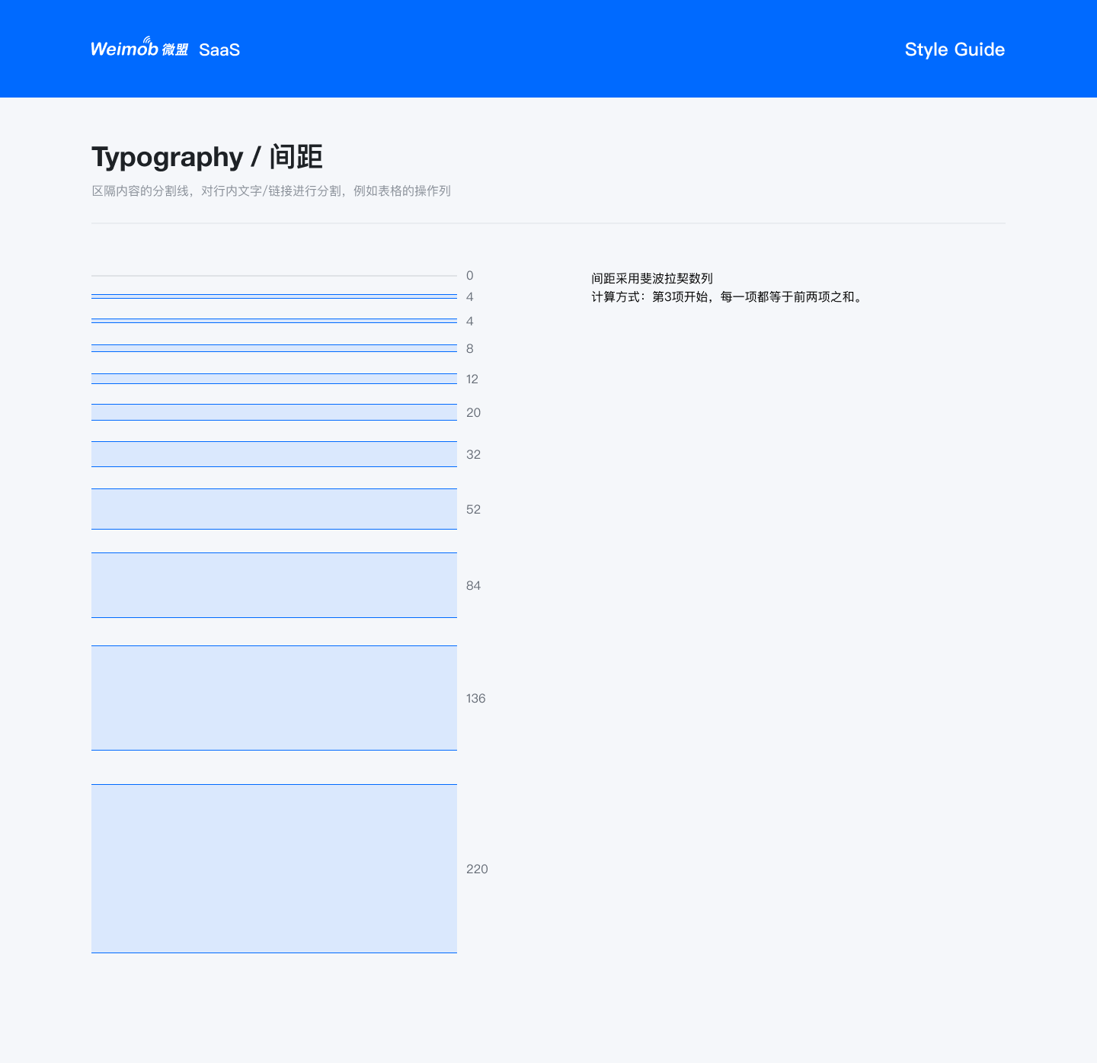Click the spacing label 32

(x=474, y=455)
